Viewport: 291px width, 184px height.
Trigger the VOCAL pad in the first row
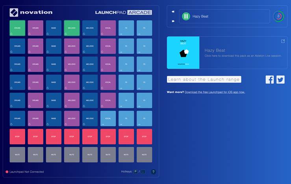click(x=108, y=28)
